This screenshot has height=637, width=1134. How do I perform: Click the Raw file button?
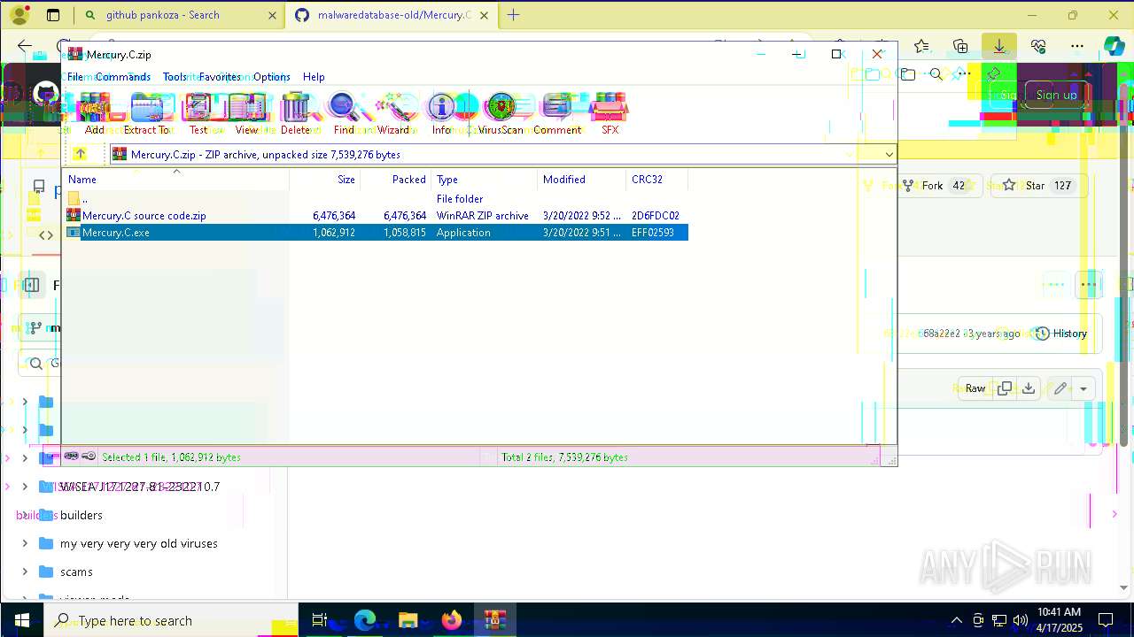pyautogui.click(x=975, y=388)
